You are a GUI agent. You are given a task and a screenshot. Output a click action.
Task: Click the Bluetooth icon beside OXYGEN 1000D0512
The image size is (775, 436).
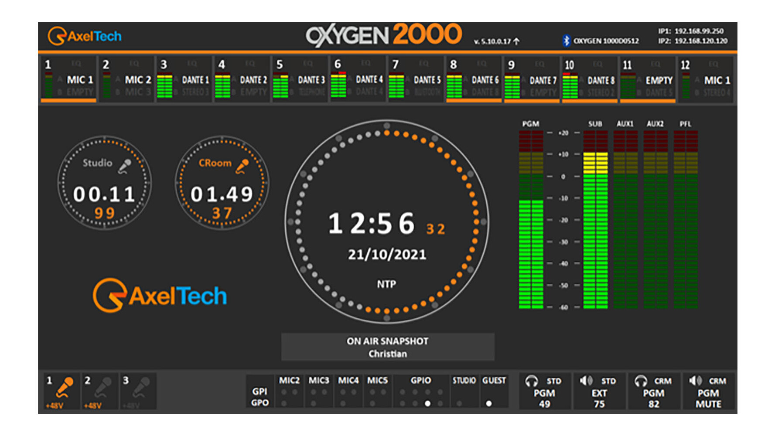[566, 41]
